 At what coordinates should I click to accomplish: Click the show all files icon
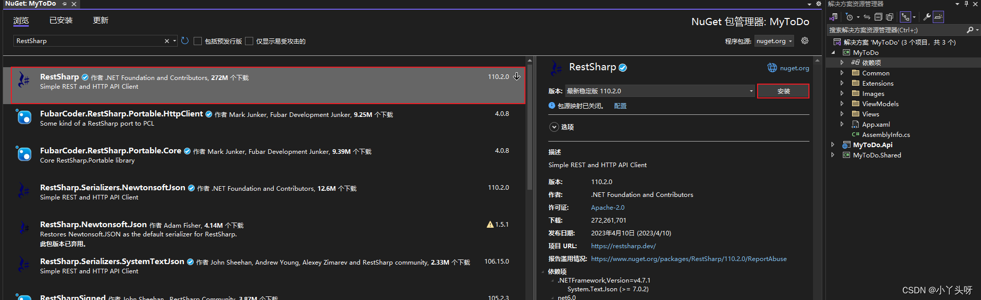pos(890,17)
